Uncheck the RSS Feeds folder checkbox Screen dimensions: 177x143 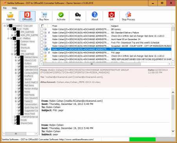19,95
